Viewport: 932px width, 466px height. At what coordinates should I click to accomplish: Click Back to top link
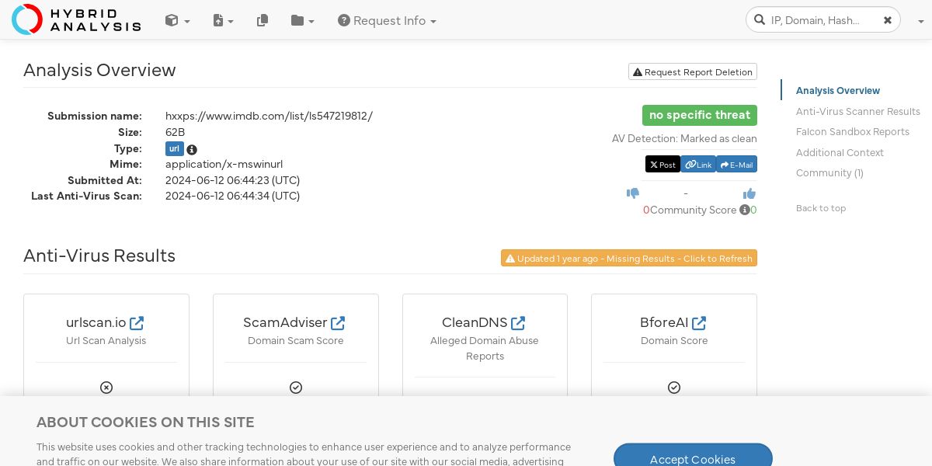(x=821, y=208)
